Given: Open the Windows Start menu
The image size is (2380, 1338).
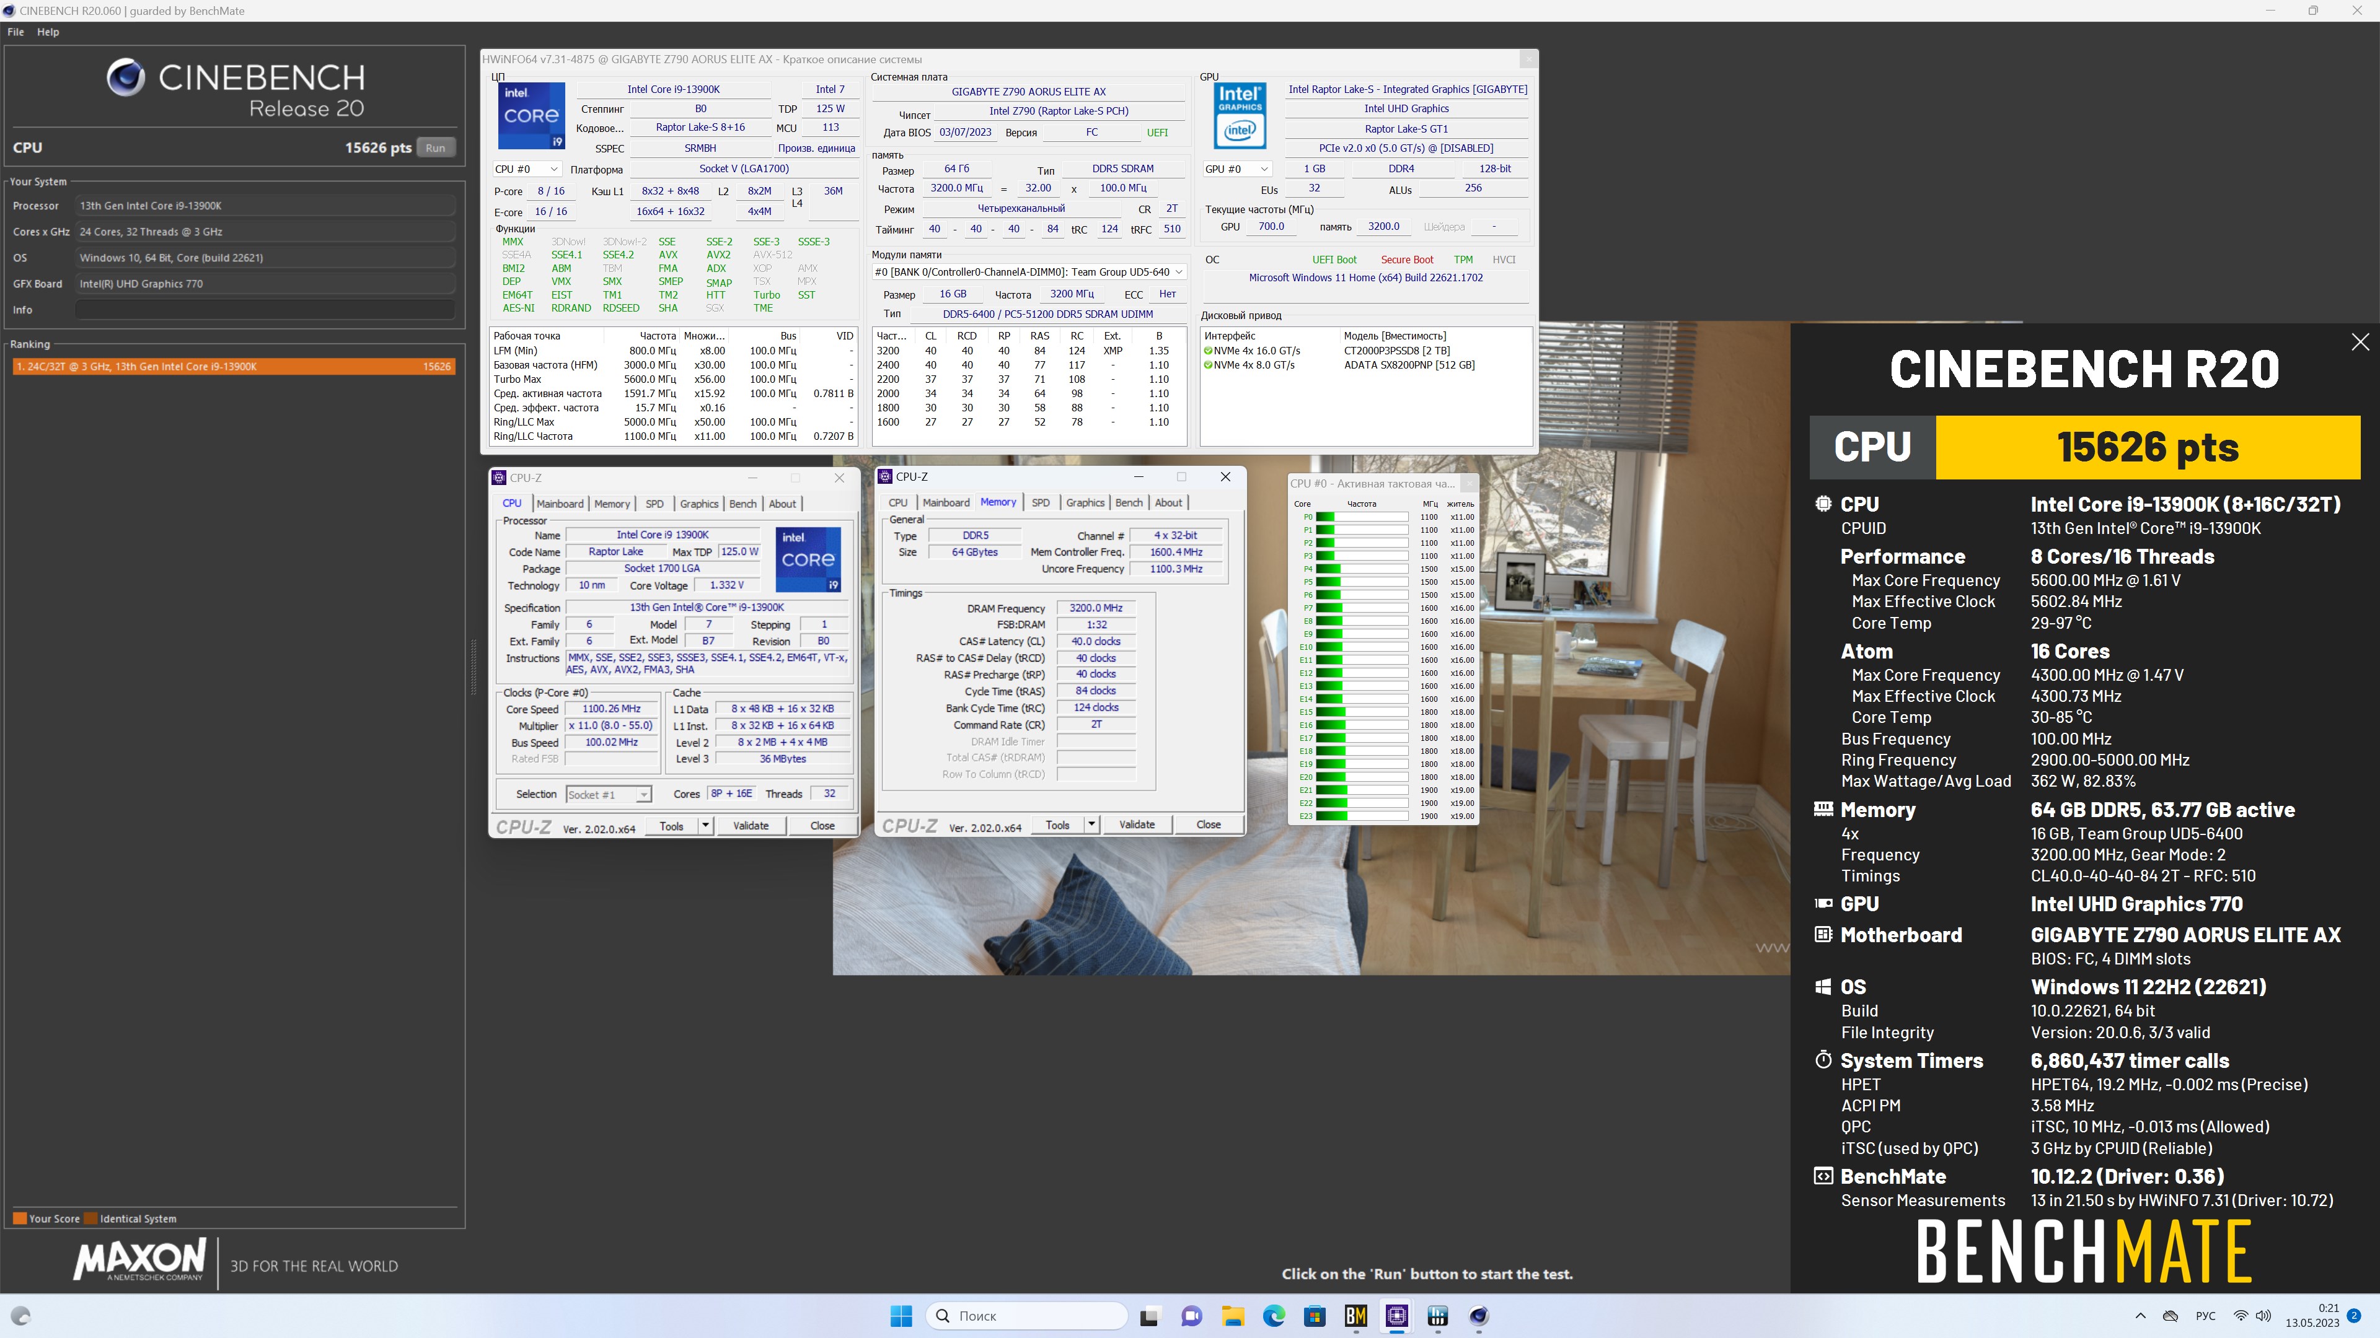Looking at the screenshot, I should pos(901,1316).
